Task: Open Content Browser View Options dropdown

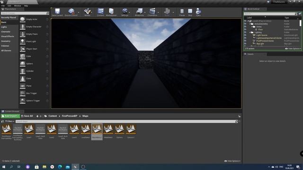Action: tap(232, 161)
